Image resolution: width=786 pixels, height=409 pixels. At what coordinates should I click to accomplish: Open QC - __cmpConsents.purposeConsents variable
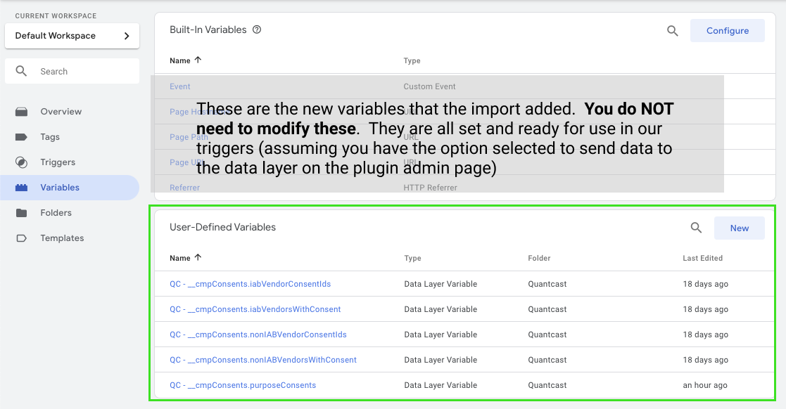(243, 385)
